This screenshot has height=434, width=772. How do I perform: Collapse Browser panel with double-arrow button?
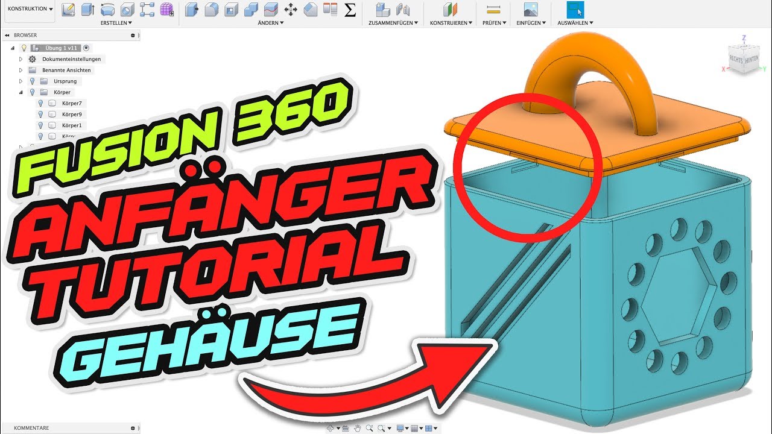click(x=8, y=36)
